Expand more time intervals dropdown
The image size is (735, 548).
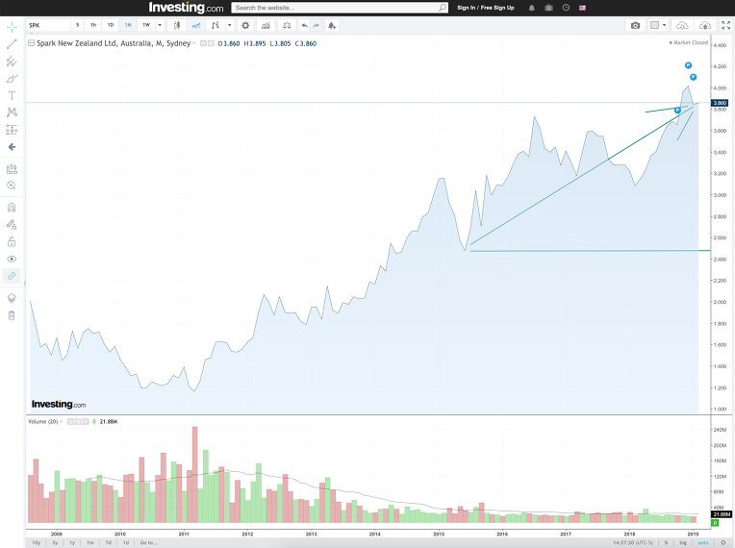coord(160,25)
